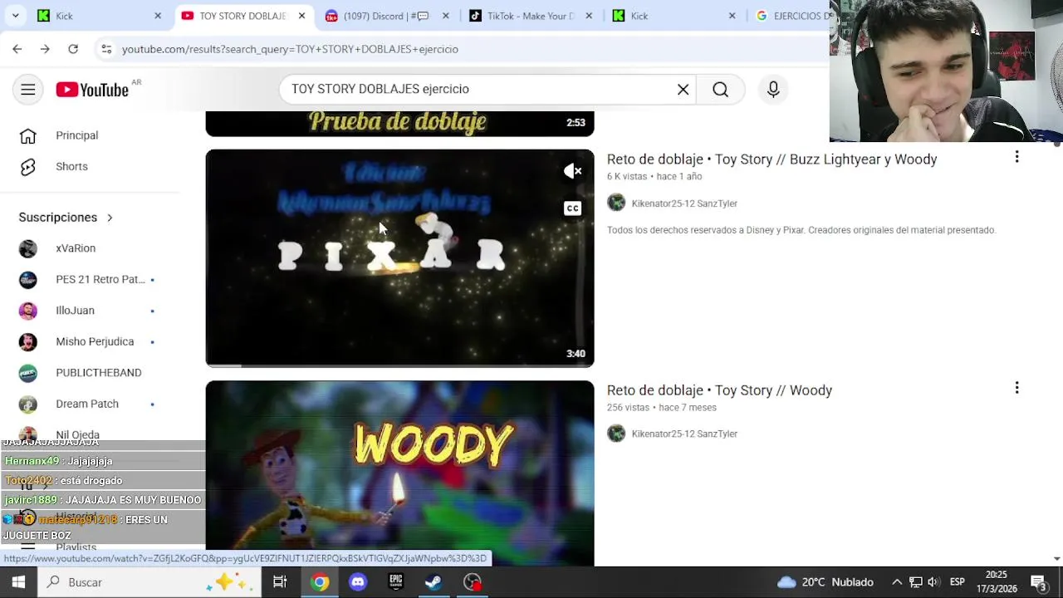Open Prueba de doblaje video thumbnail
The image size is (1063, 598).
click(399, 124)
